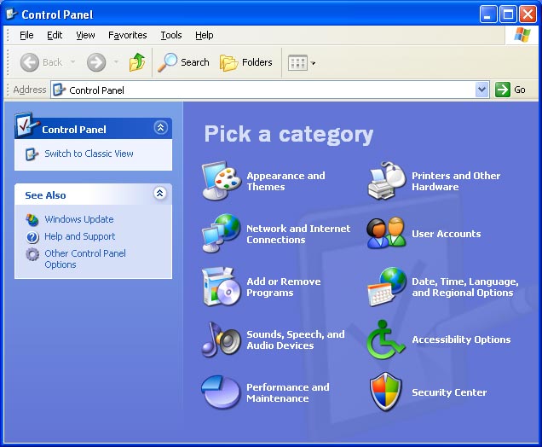The width and height of the screenshot is (542, 447).
Task: Select Sounds, Speech, and Audio Devices text
Action: (x=296, y=340)
